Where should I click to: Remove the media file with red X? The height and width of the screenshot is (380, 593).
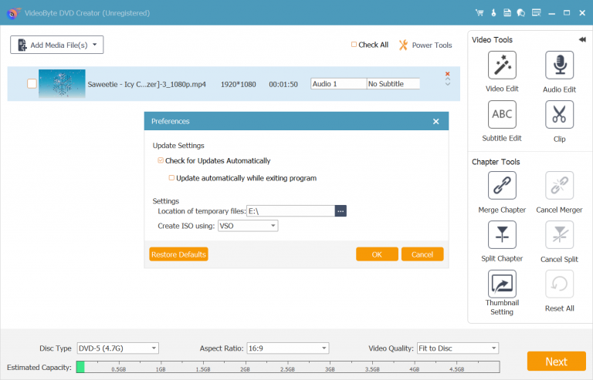coord(447,74)
